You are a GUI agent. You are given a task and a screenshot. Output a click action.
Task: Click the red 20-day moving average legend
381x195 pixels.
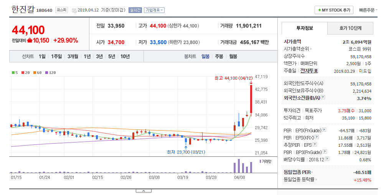click(x=25, y=72)
